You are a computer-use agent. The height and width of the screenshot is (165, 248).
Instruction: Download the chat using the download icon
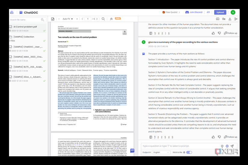[230, 19]
